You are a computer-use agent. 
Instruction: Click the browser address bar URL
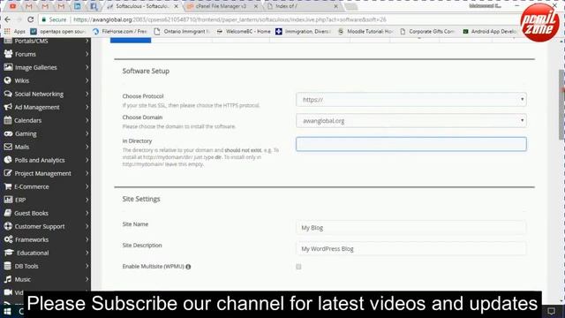tap(230, 19)
